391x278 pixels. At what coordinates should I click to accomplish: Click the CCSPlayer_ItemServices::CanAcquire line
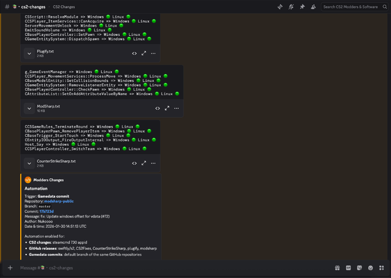click(91, 21)
